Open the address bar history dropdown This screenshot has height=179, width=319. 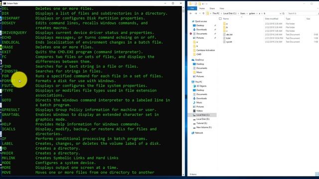click(x=280, y=13)
